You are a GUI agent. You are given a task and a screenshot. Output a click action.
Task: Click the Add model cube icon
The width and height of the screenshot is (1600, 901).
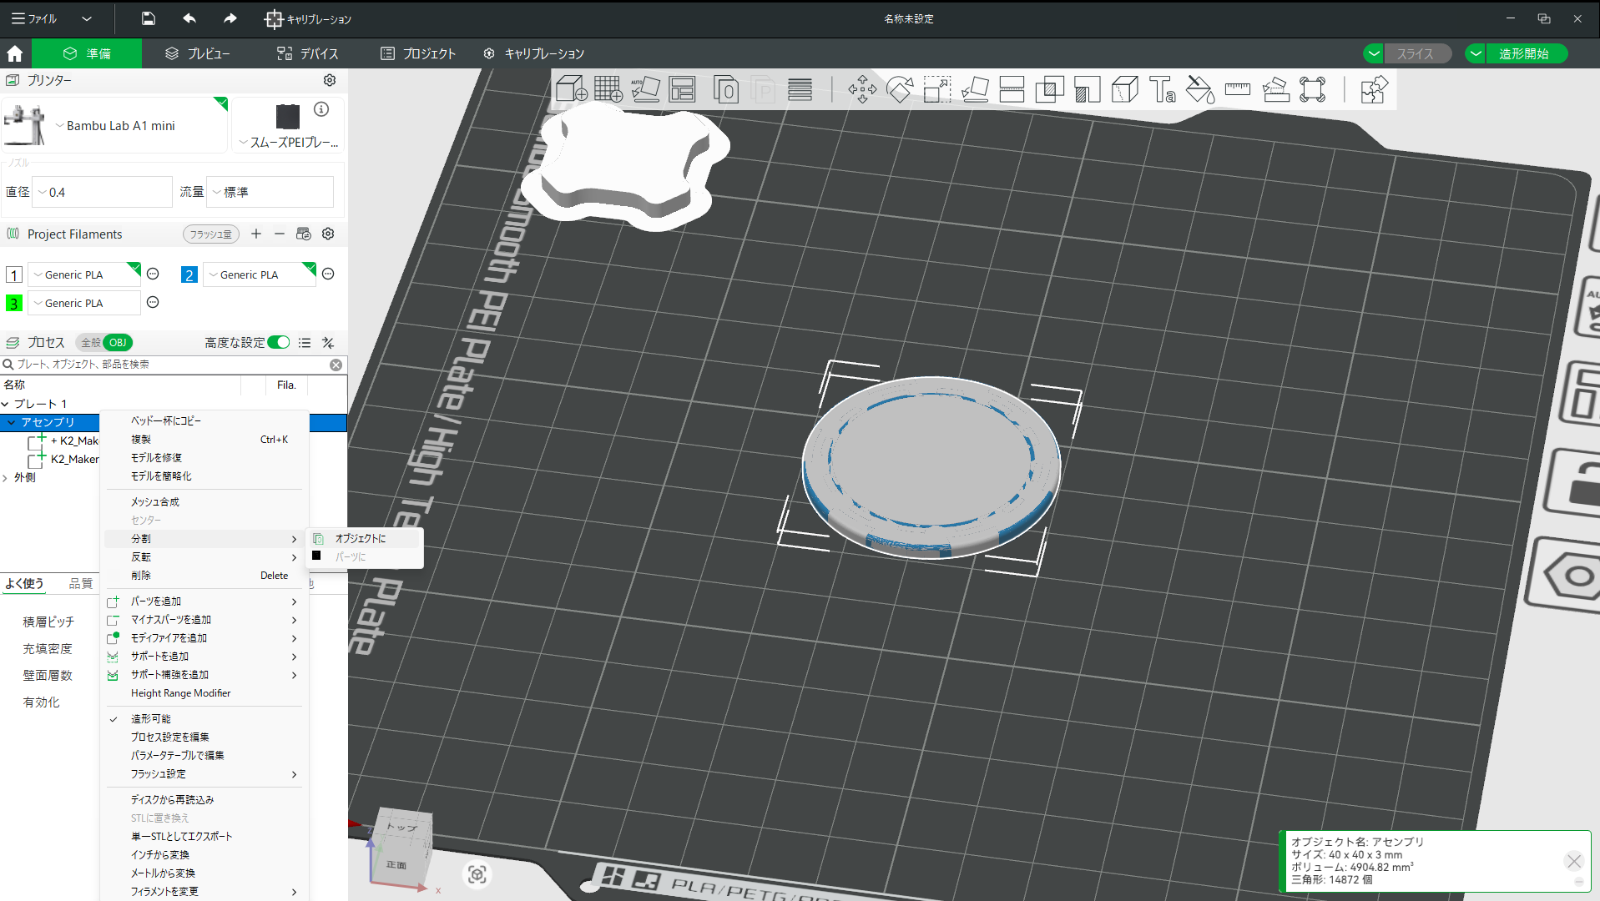point(571,89)
